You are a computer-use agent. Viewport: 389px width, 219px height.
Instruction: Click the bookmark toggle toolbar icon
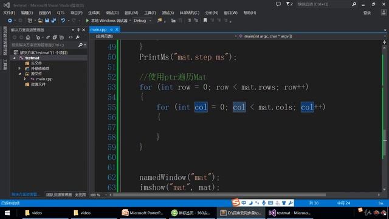(x=205, y=21)
